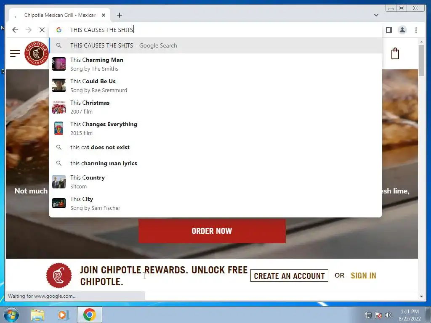Click the Chrome taskbar icon

(90, 315)
